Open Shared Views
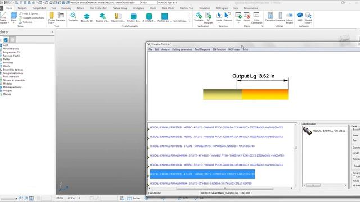 (x=308, y=18)
